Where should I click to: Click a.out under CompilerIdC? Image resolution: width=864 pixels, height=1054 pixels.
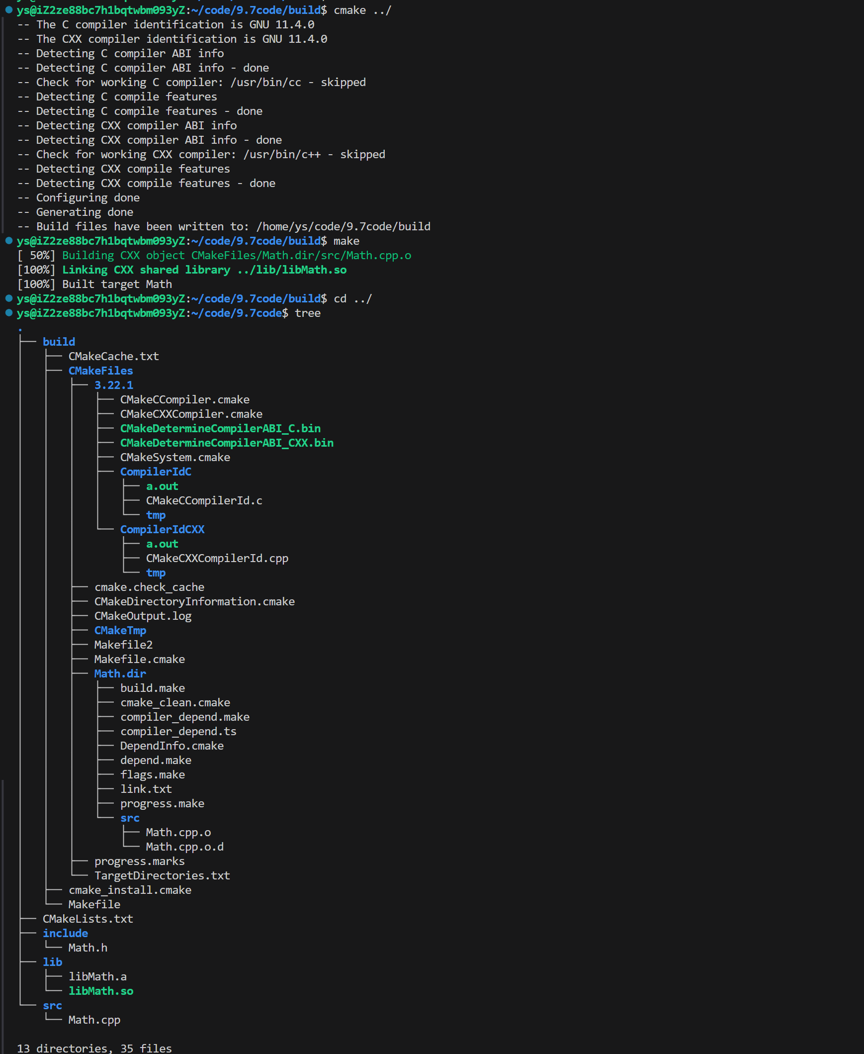[x=162, y=486]
